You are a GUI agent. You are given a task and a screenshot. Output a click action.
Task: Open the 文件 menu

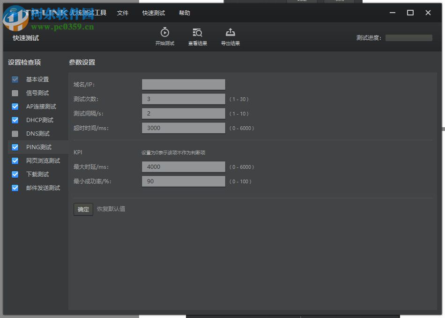(x=123, y=13)
